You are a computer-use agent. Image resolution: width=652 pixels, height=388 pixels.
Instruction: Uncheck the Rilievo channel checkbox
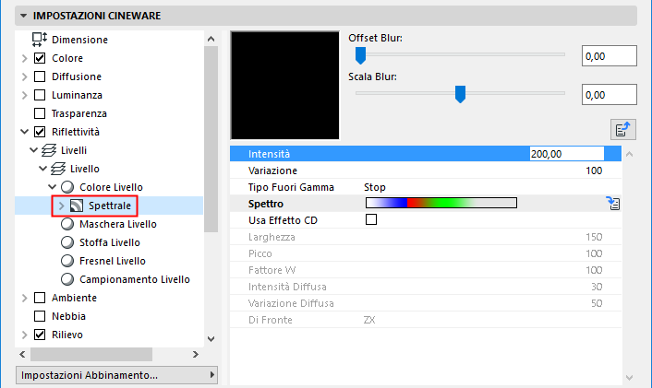[x=40, y=335]
